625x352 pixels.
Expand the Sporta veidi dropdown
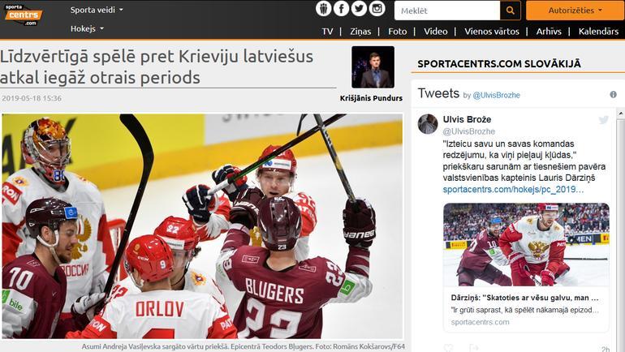[97, 10]
